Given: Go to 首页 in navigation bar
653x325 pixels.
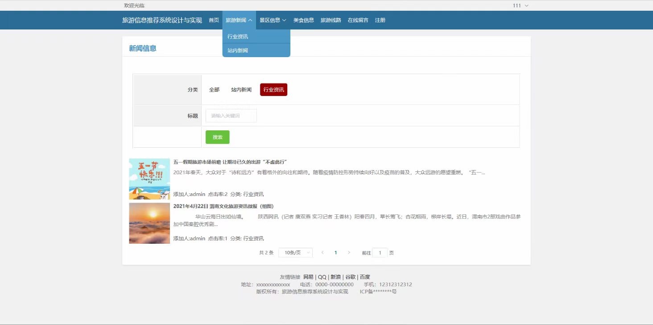Looking at the screenshot, I should (214, 20).
